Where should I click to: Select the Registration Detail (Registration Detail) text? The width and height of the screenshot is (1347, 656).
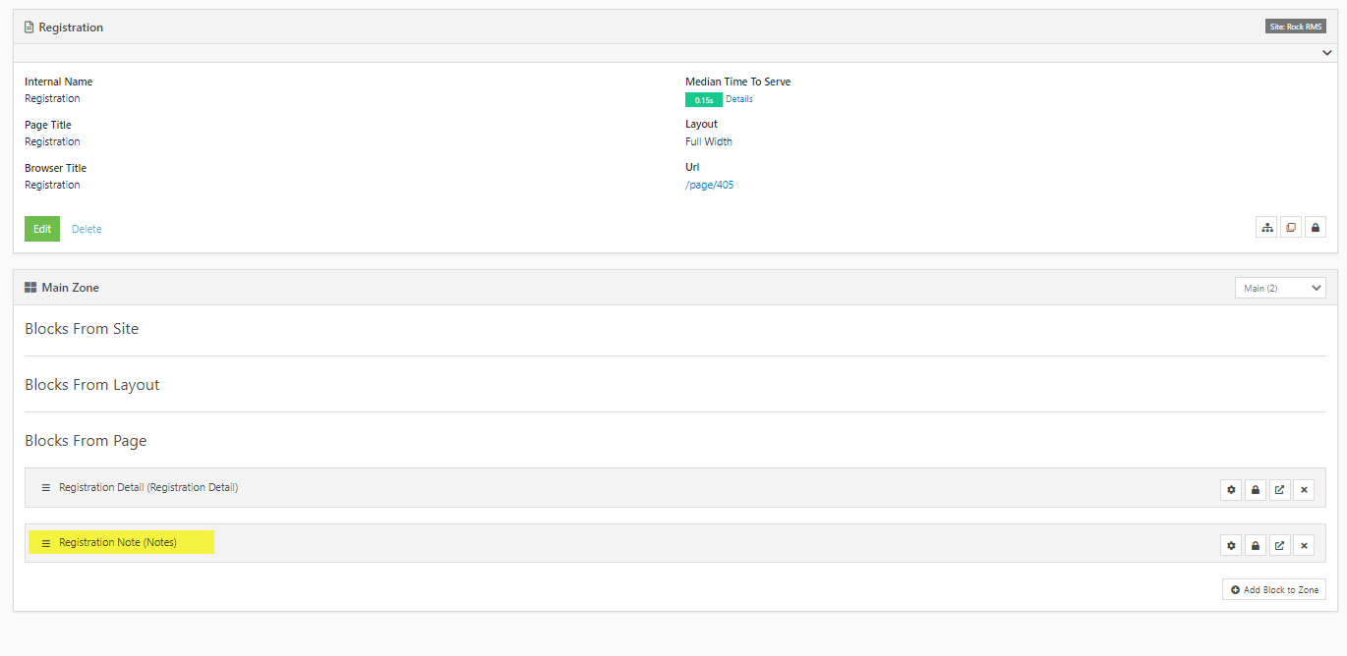click(x=148, y=487)
